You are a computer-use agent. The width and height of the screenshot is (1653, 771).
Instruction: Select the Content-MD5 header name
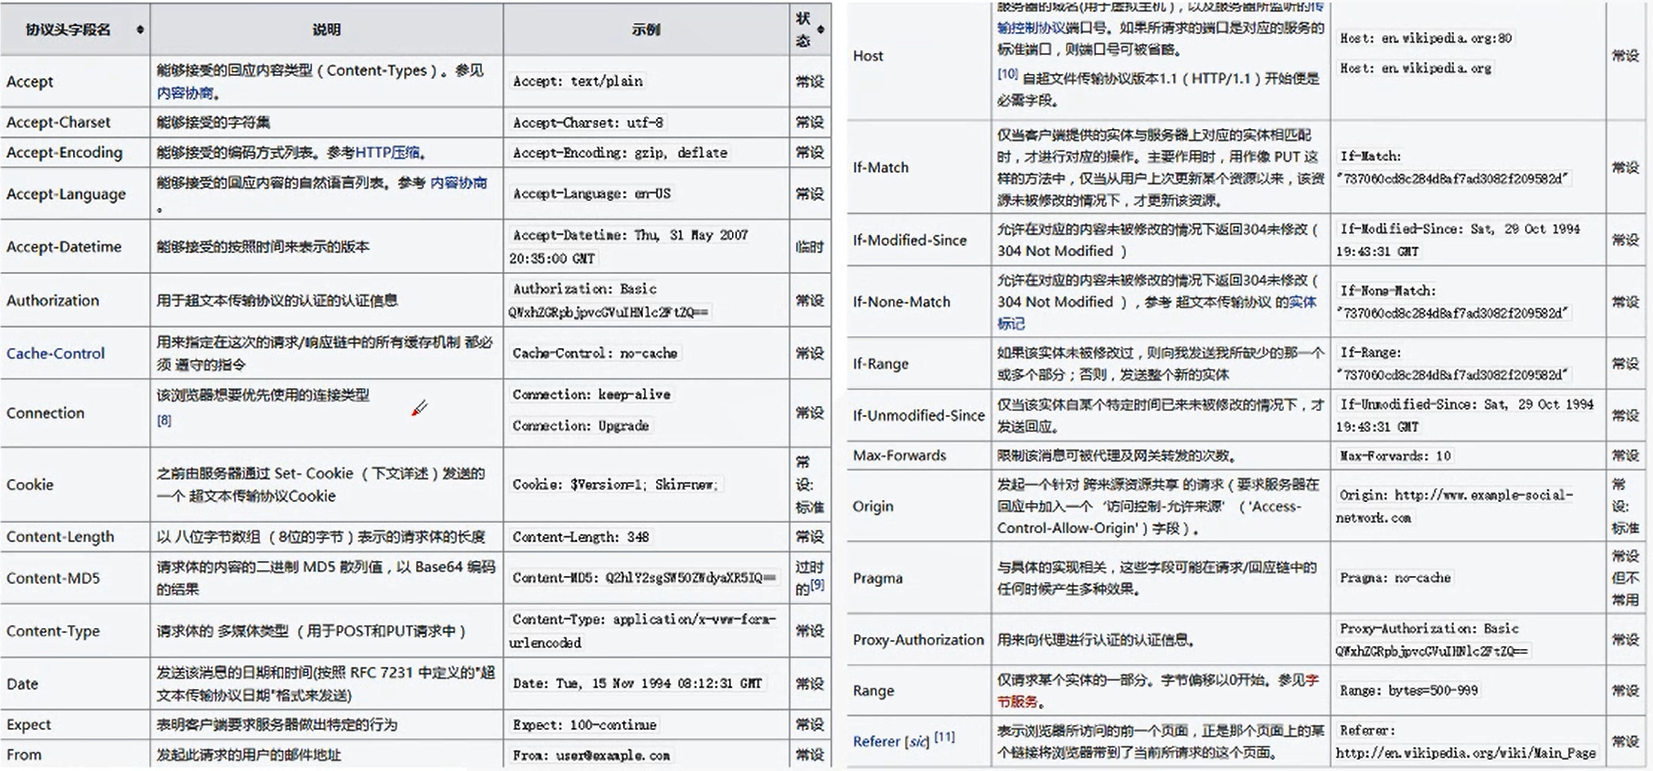[53, 578]
